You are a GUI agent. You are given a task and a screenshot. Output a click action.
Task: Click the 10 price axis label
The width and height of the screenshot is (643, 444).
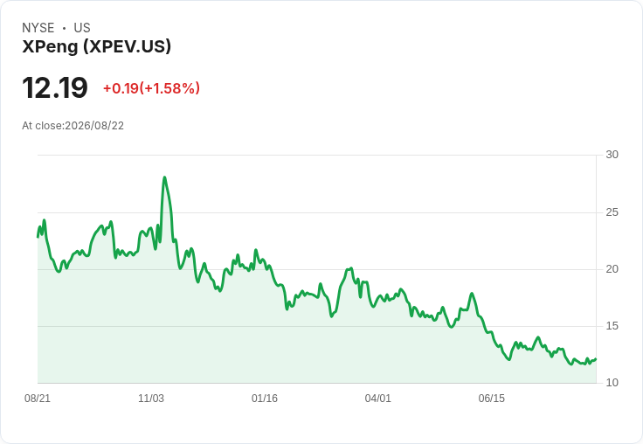click(x=612, y=383)
